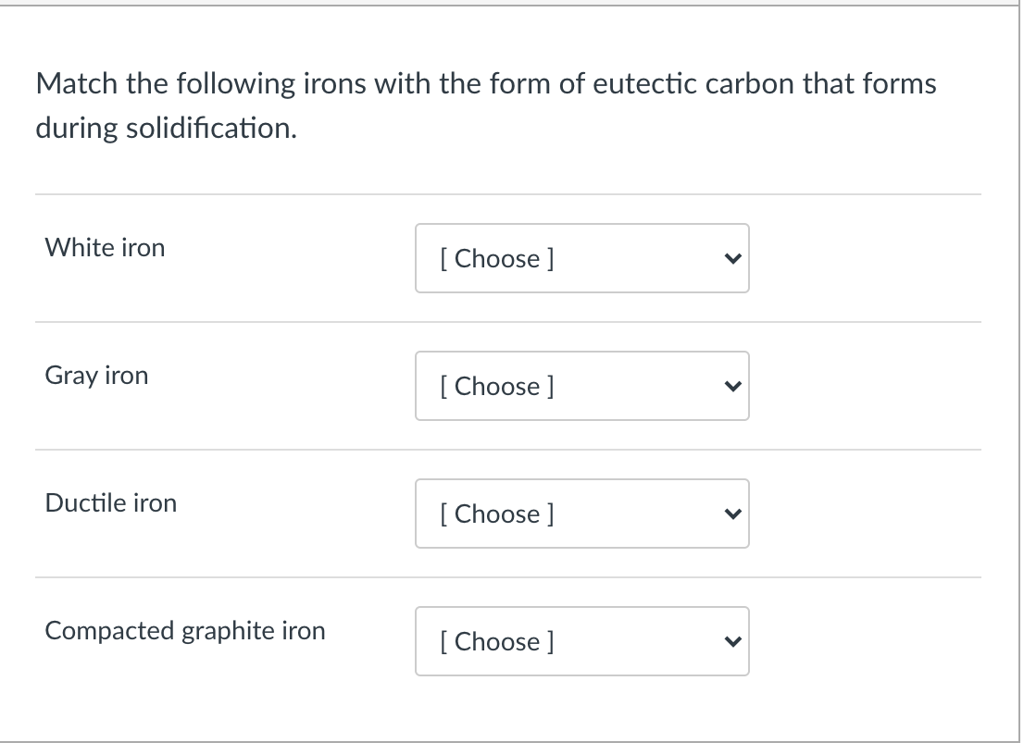The height and width of the screenshot is (755, 1024).
Task: Click the chevron on the Ductile iron dropdown
Action: (732, 514)
